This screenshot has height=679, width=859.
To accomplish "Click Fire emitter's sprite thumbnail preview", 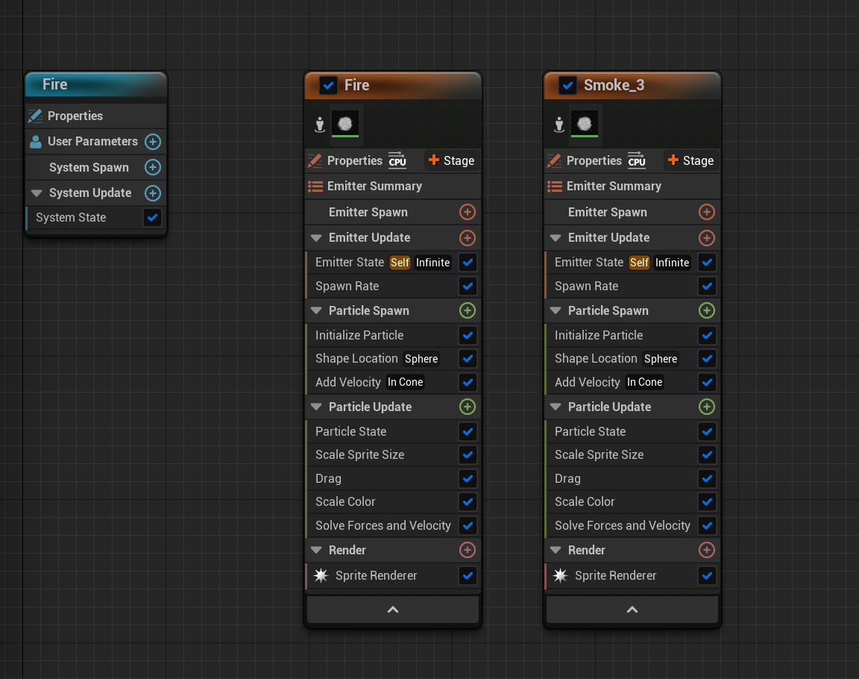I will pyautogui.click(x=345, y=123).
